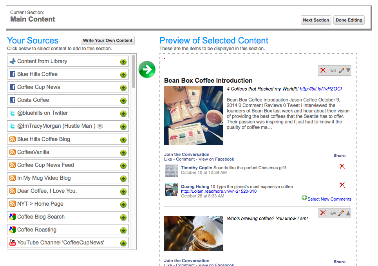Image resolution: width=378 pixels, height=266 pixels.
Task: Remove Timothy Coplin's comment
Action: [x=342, y=166]
